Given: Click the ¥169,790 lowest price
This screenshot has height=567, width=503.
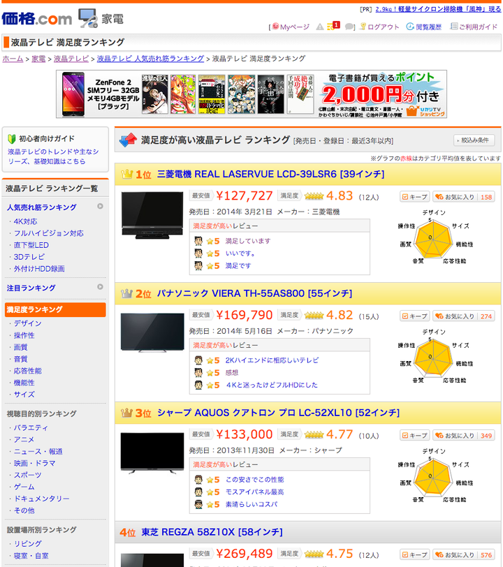Looking at the screenshot, I should (245, 315).
